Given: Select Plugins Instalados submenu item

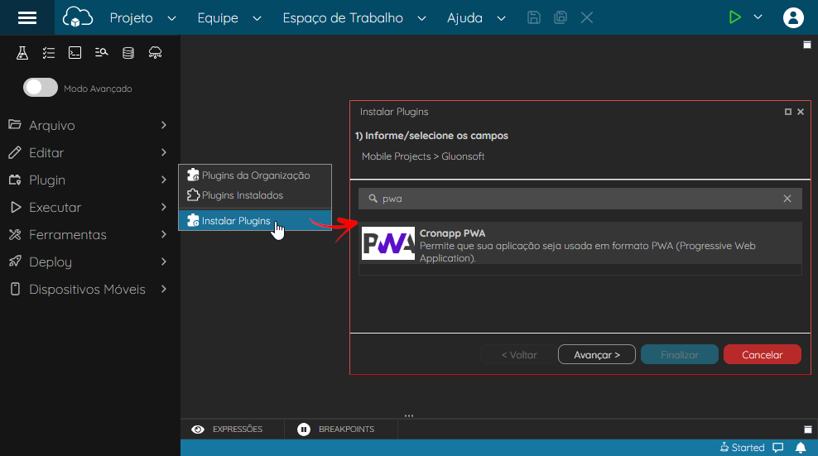Looking at the screenshot, I should pos(255,195).
